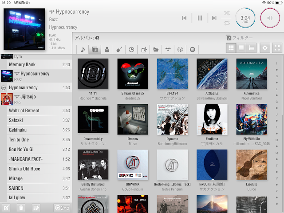Viewport: 284px width, 213px height.
Task: Select the Hypnocurrency Rezz album header
Action: (36, 76)
